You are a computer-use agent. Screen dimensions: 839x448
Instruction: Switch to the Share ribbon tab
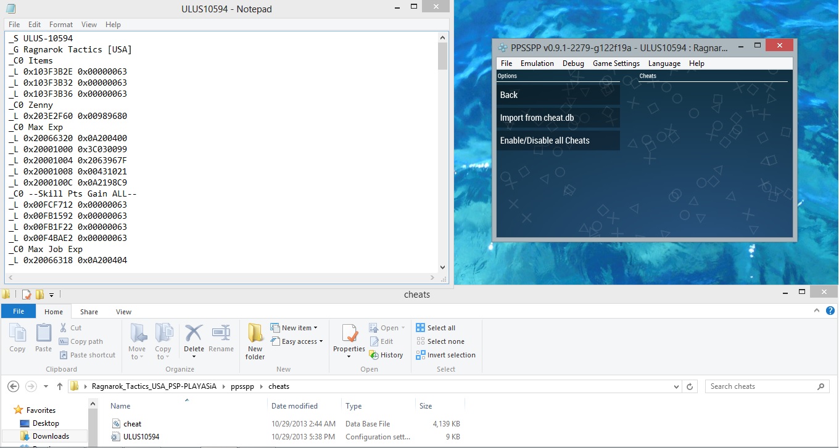click(x=89, y=312)
